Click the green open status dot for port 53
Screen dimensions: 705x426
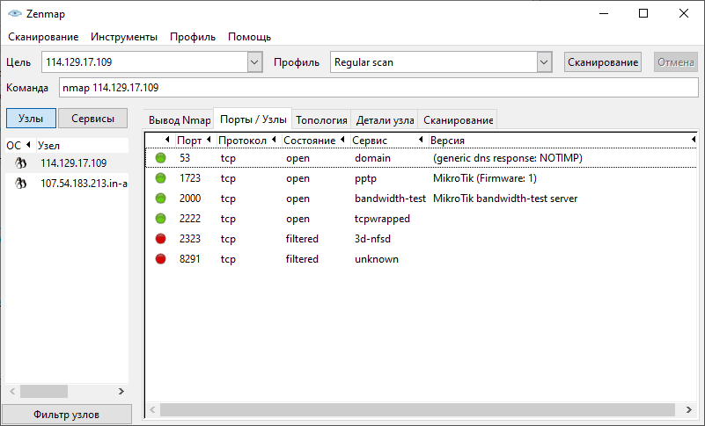pos(160,158)
